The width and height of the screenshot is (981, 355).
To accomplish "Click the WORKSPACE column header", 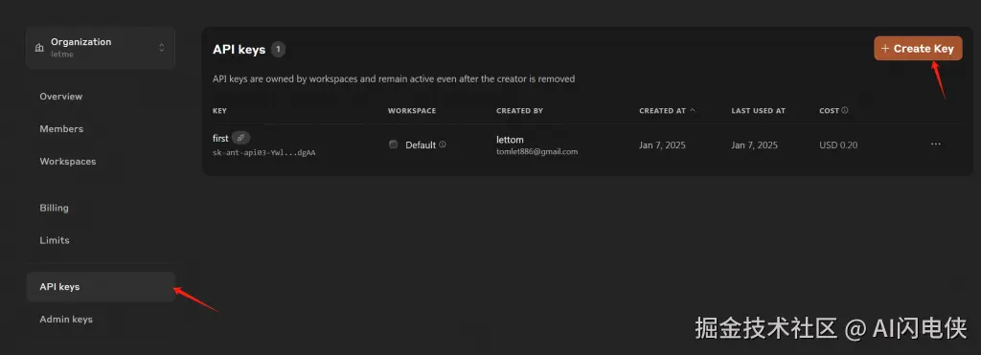I will tap(412, 111).
